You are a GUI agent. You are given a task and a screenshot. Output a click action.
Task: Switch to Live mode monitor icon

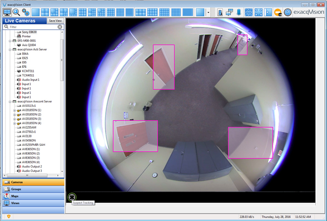click(x=7, y=12)
